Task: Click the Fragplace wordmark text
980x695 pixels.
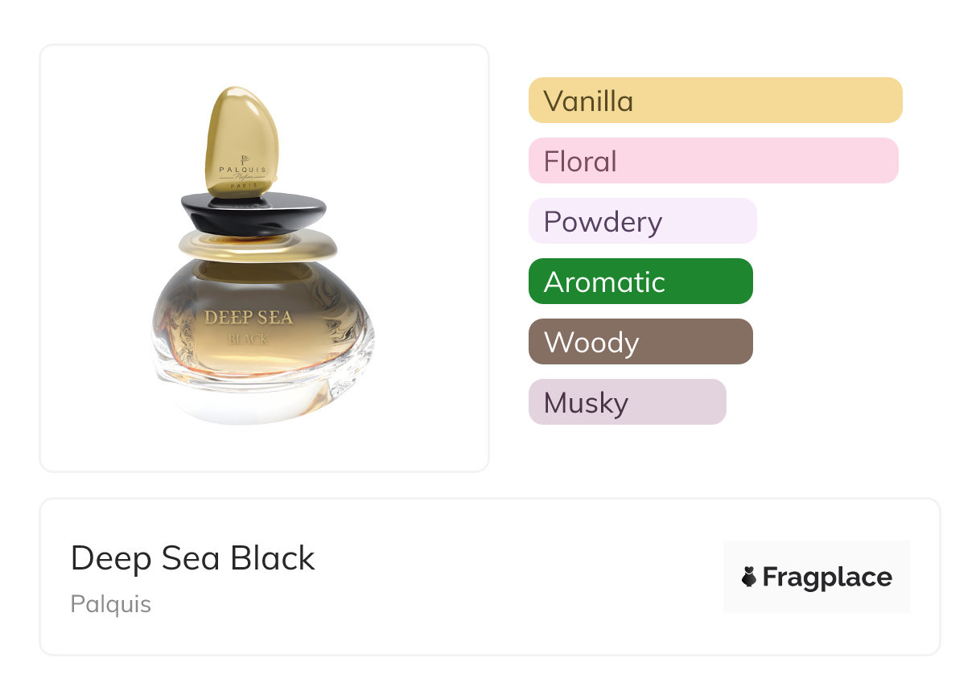Action: click(x=827, y=577)
